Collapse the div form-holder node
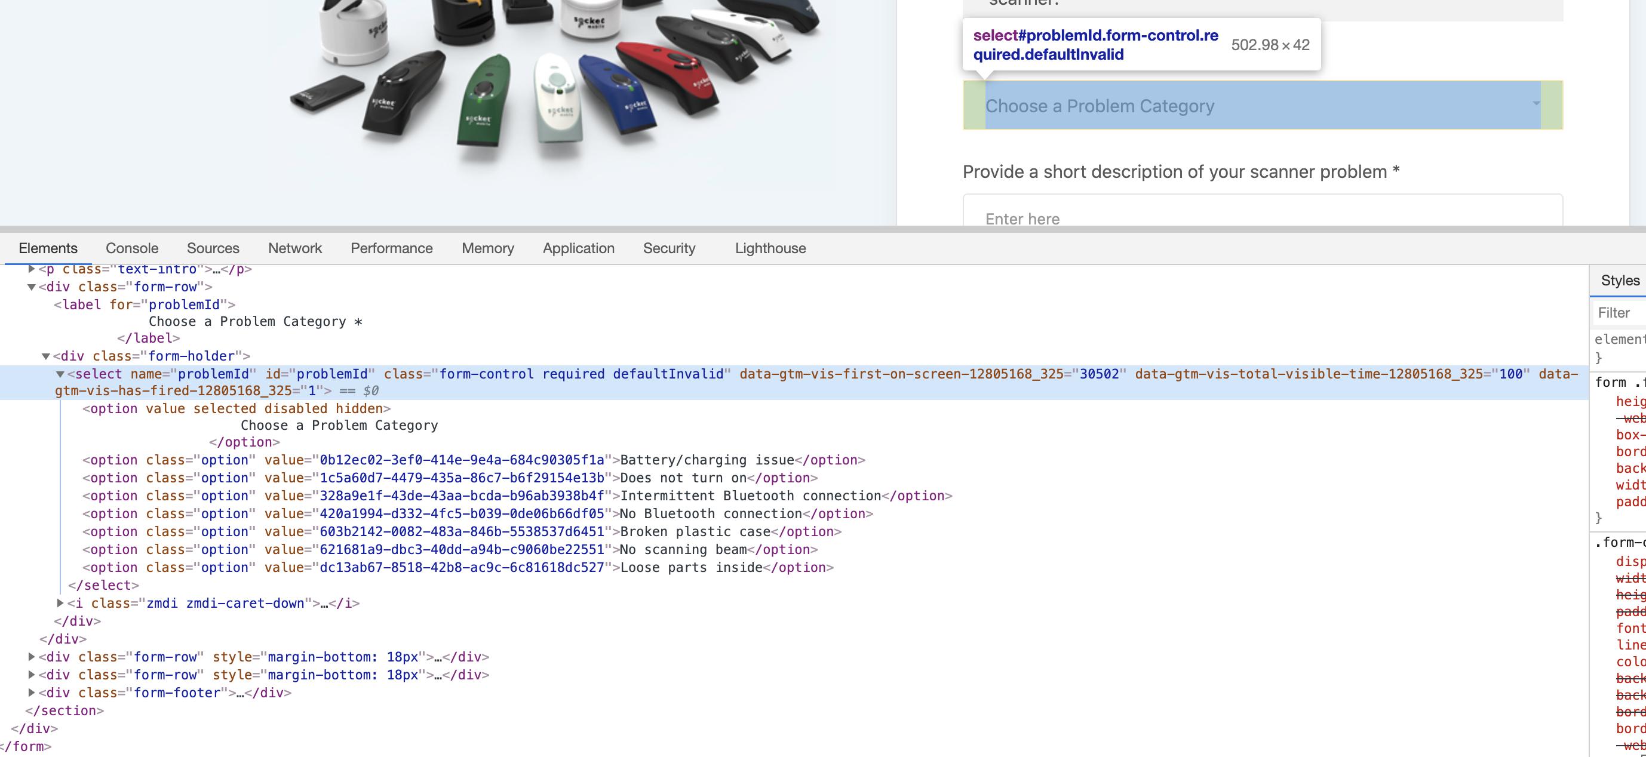 [46, 356]
